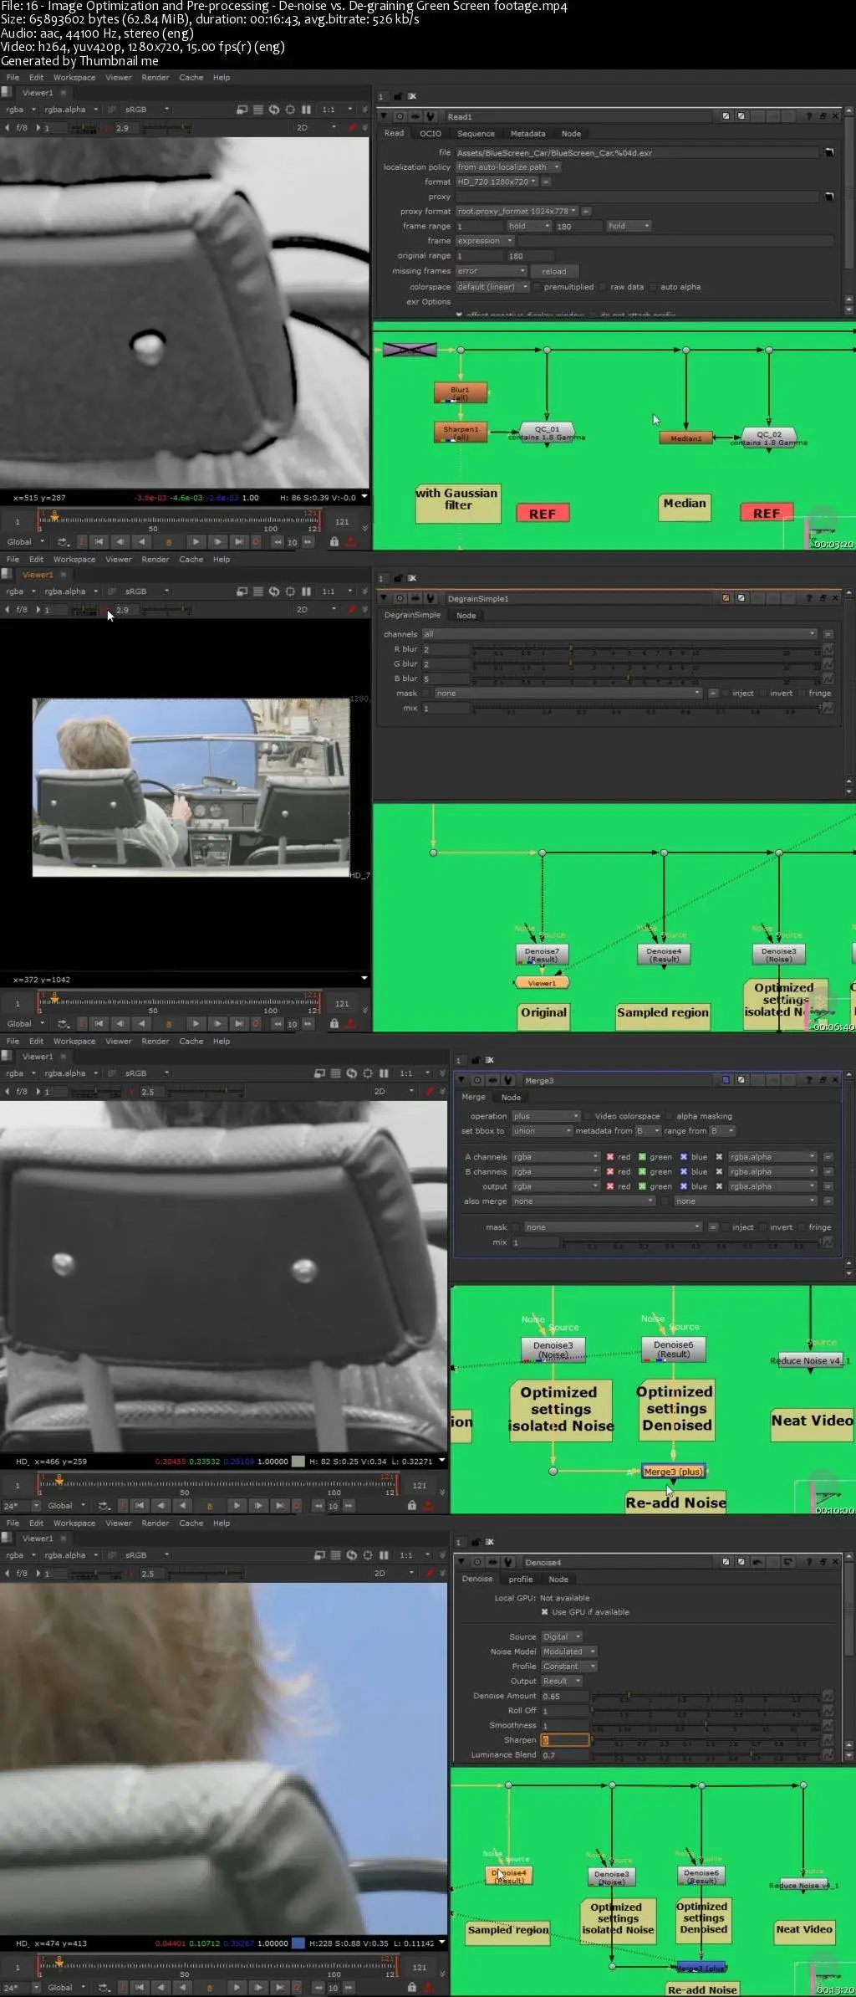Open the Noise Model dropdown set to Modulated
The width and height of the screenshot is (856, 1997).
tap(568, 1651)
